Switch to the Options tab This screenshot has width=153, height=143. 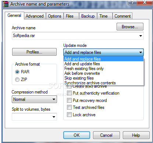pyautogui.click(x=54, y=16)
